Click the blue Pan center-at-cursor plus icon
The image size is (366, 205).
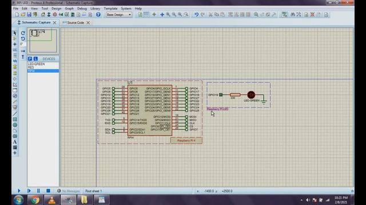[162, 15]
